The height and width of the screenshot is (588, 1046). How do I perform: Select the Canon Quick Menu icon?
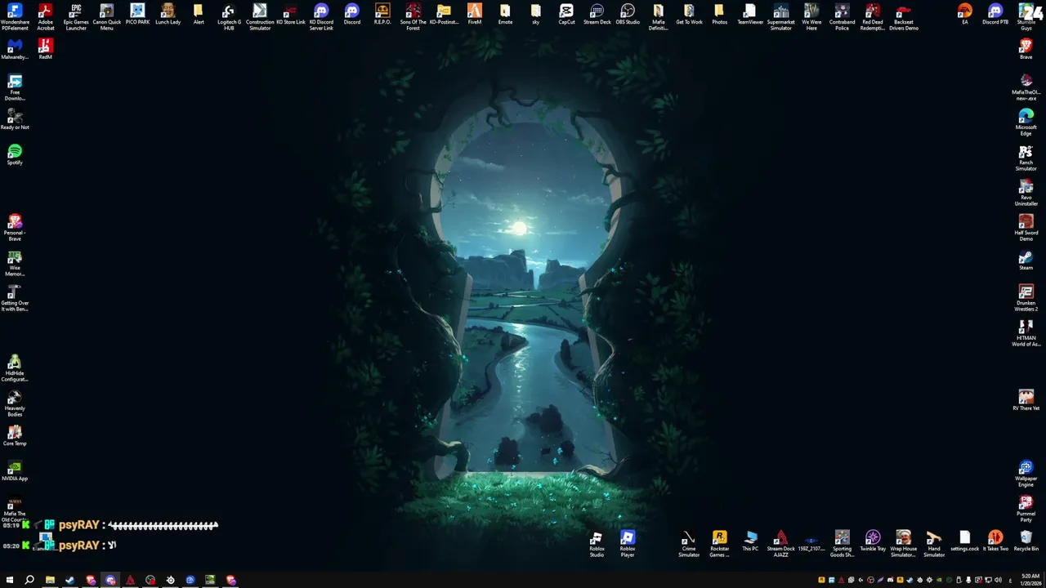click(x=106, y=17)
